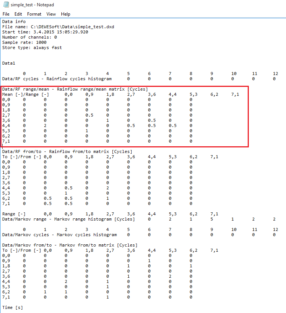Click the 'Range [-]' row label

(x=14, y=214)
